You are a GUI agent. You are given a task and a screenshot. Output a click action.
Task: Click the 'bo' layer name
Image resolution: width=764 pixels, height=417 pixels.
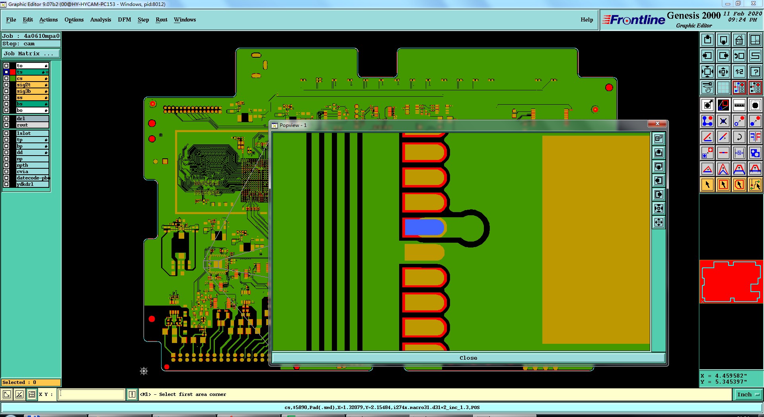pos(32,110)
